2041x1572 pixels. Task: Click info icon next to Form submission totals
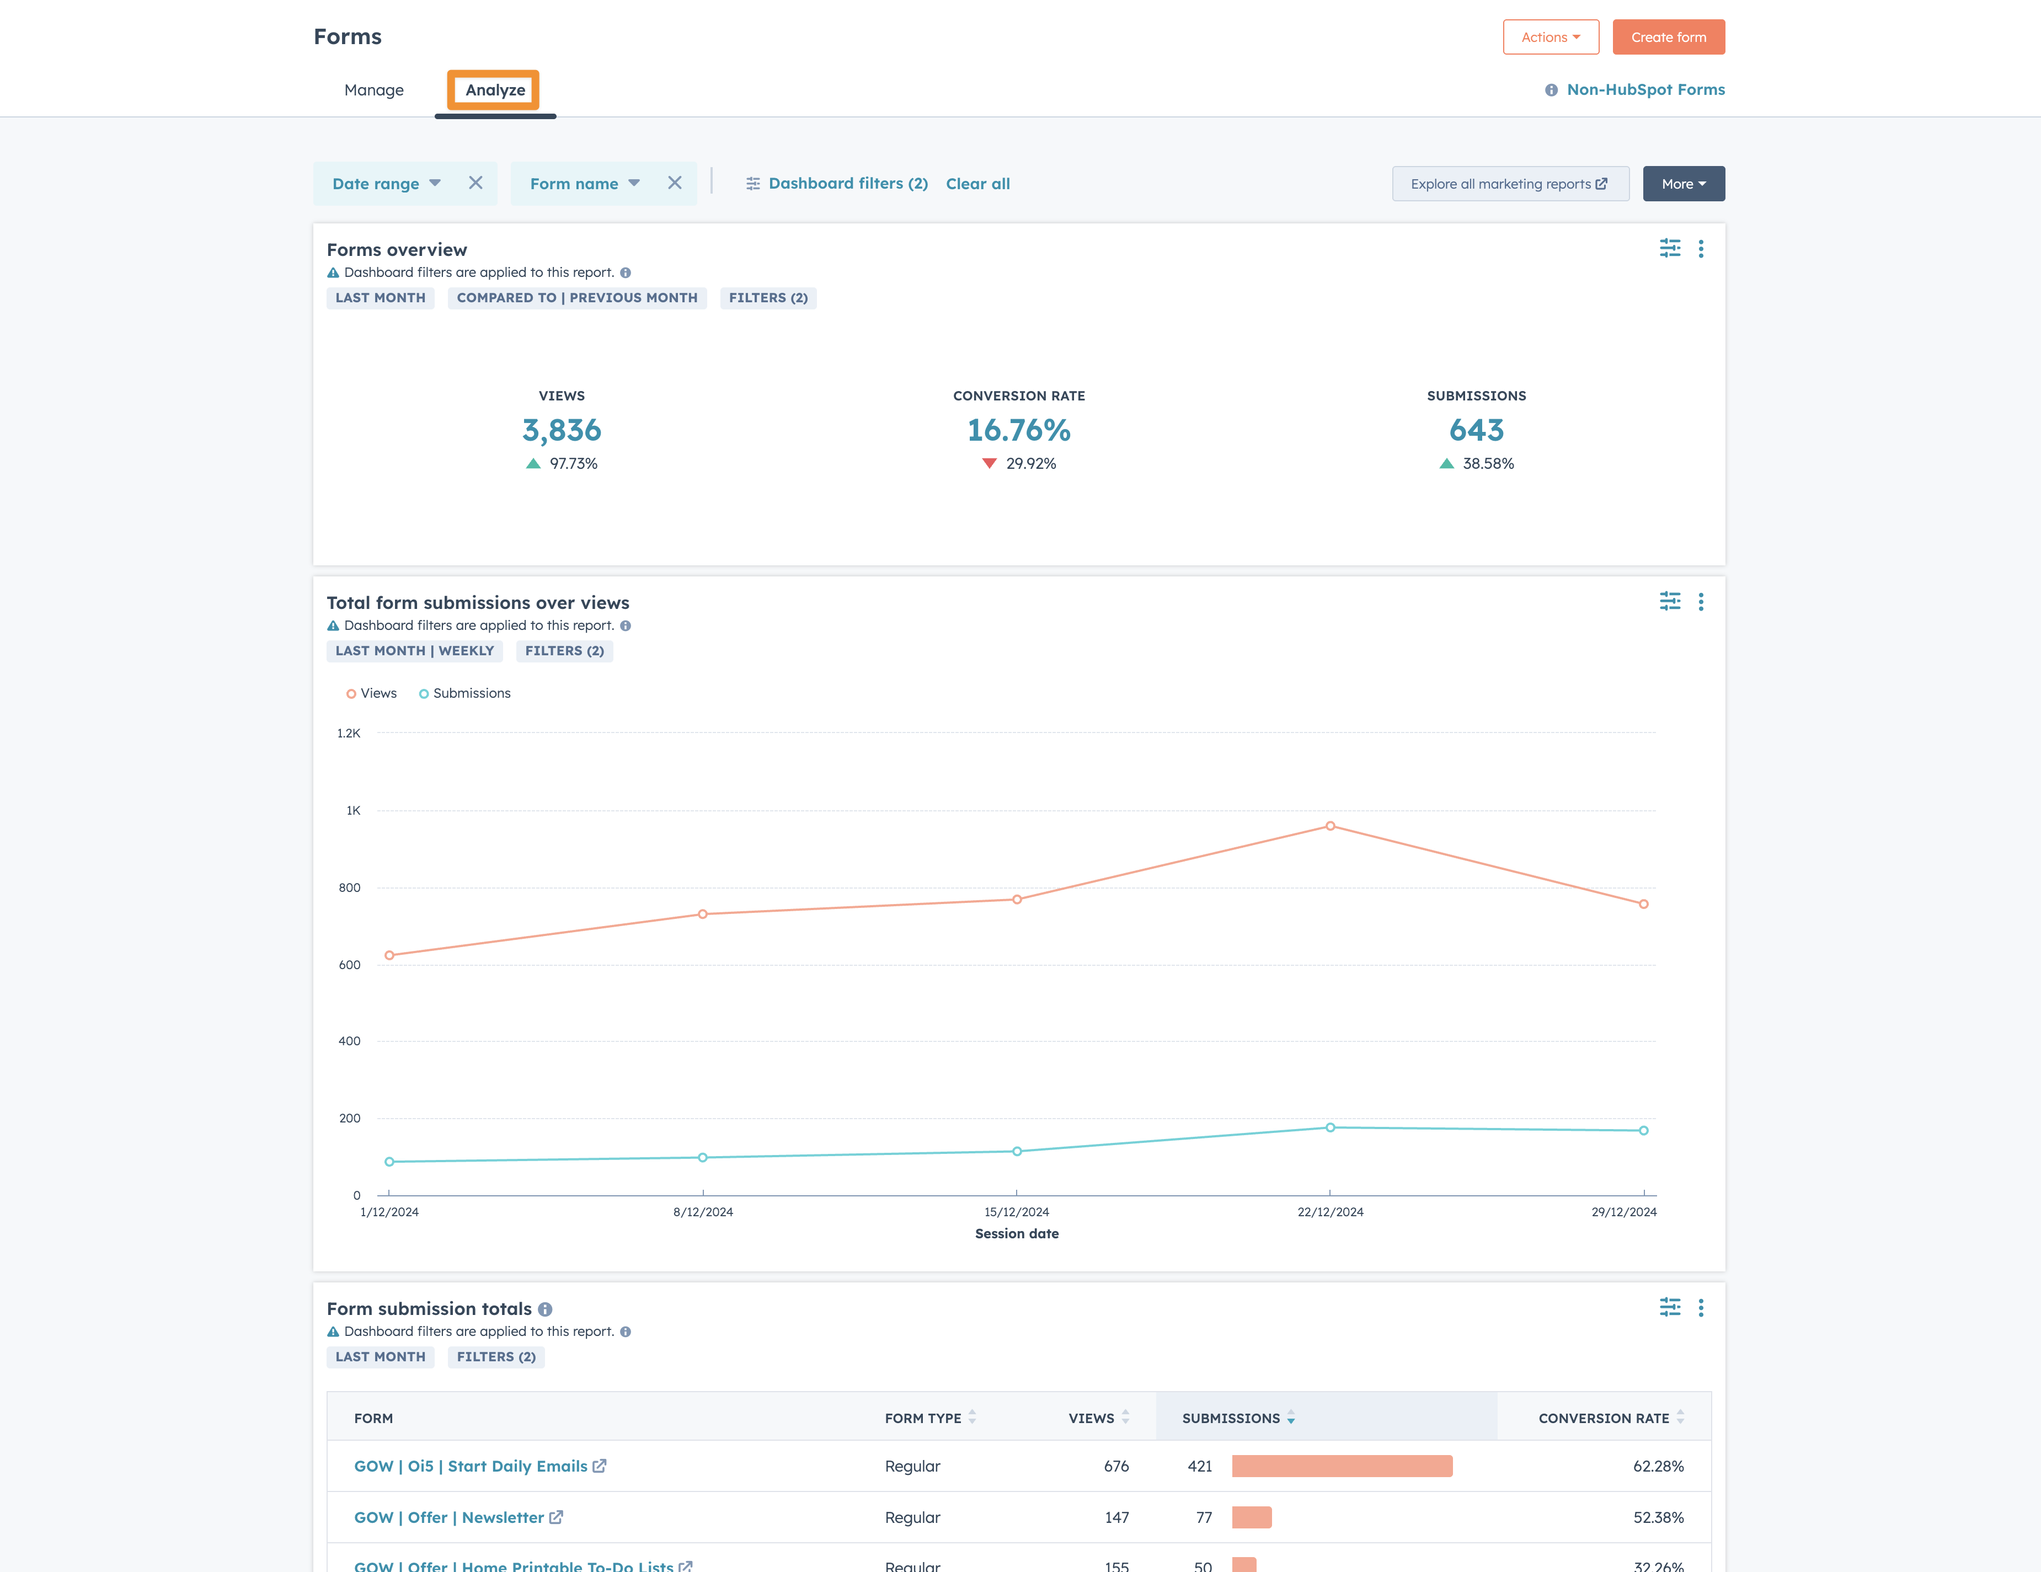pos(545,1309)
